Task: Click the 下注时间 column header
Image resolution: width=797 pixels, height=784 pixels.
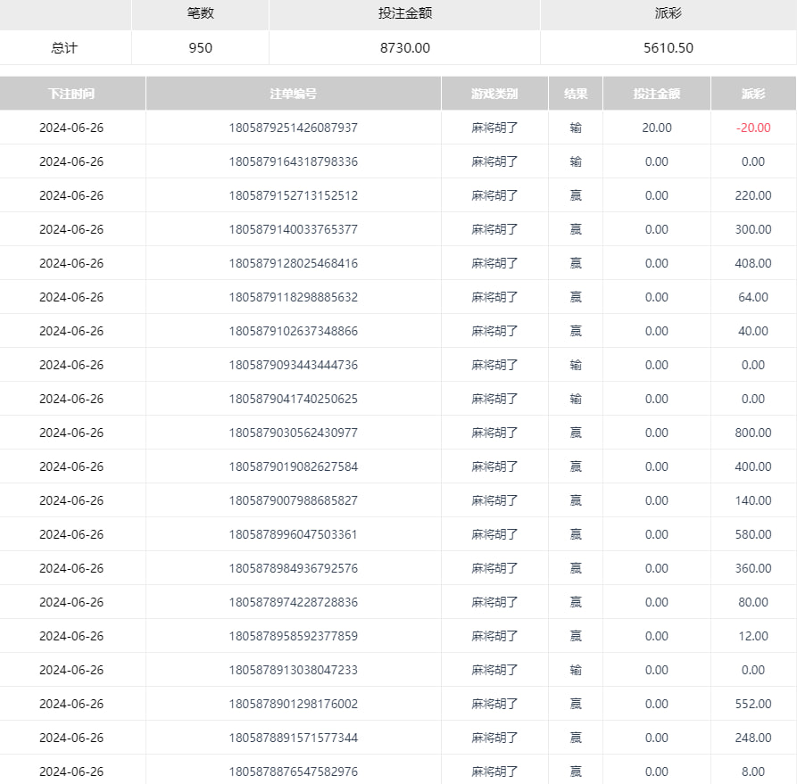Action: [72, 94]
